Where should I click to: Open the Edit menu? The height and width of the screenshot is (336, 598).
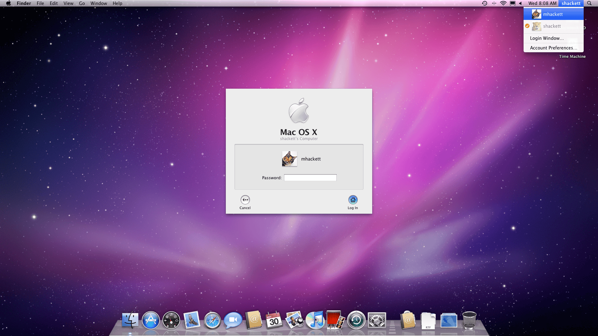click(54, 3)
